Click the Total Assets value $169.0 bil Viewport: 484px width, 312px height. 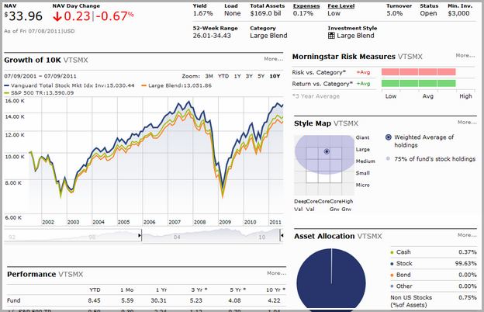coord(266,13)
